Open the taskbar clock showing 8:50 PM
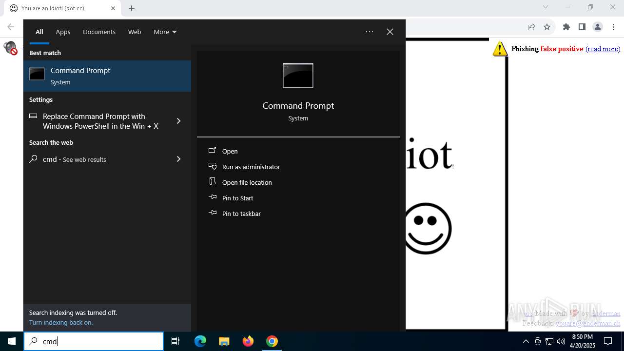The image size is (624, 351). tap(583, 341)
